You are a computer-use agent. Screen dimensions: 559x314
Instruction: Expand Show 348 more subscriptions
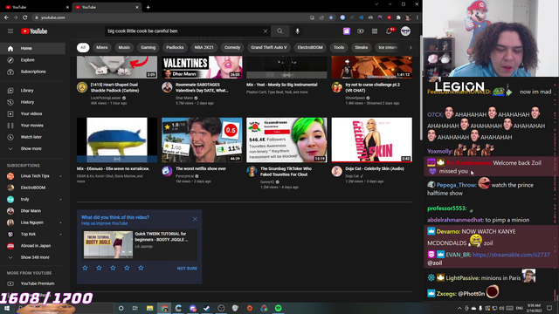pyautogui.click(x=32, y=257)
